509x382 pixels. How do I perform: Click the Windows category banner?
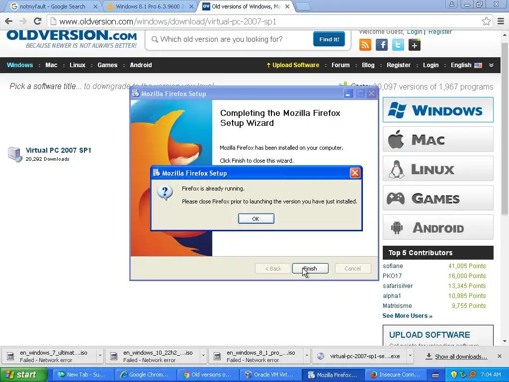pos(438,110)
